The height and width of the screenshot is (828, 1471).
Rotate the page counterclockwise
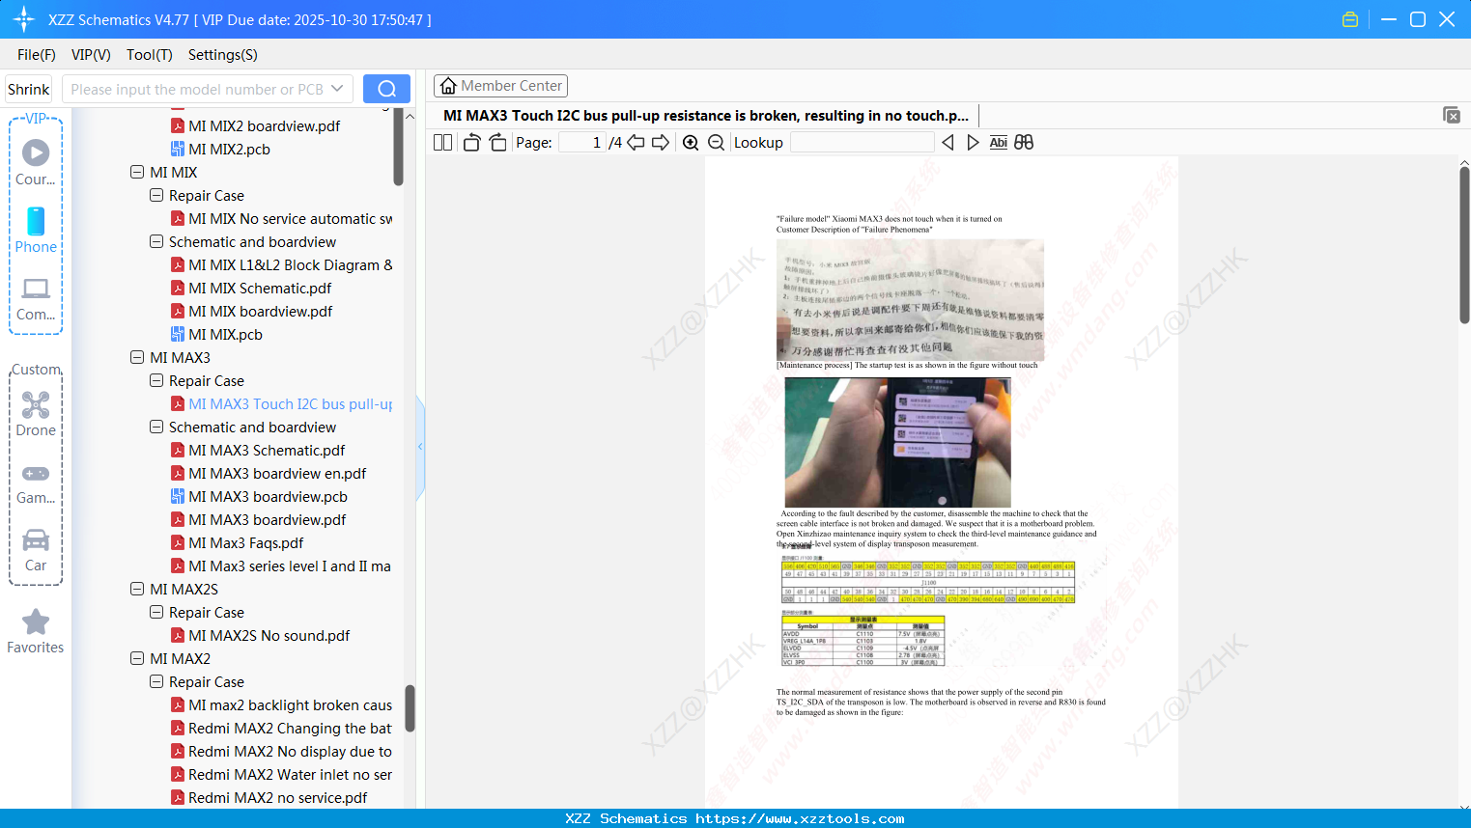(x=471, y=143)
